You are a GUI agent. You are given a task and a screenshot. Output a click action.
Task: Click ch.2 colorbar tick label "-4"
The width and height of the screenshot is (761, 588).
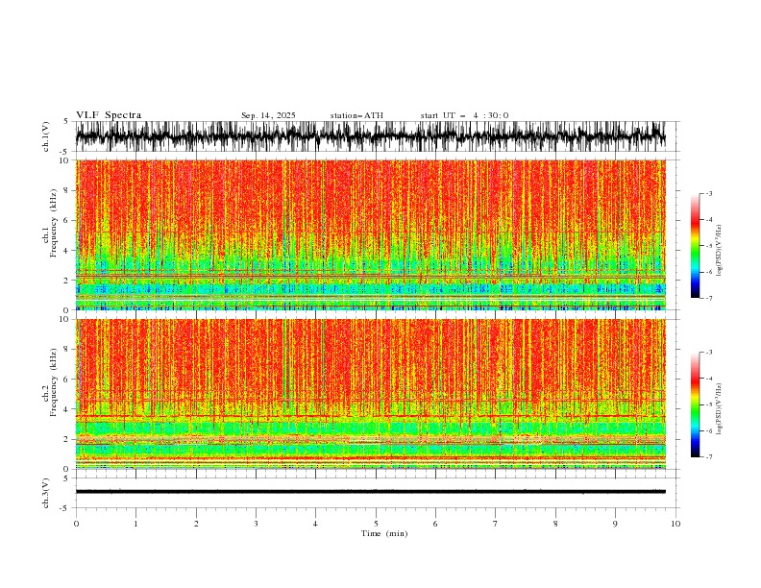click(x=709, y=379)
